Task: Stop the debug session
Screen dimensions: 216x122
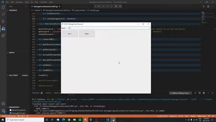Action: [120, 6]
